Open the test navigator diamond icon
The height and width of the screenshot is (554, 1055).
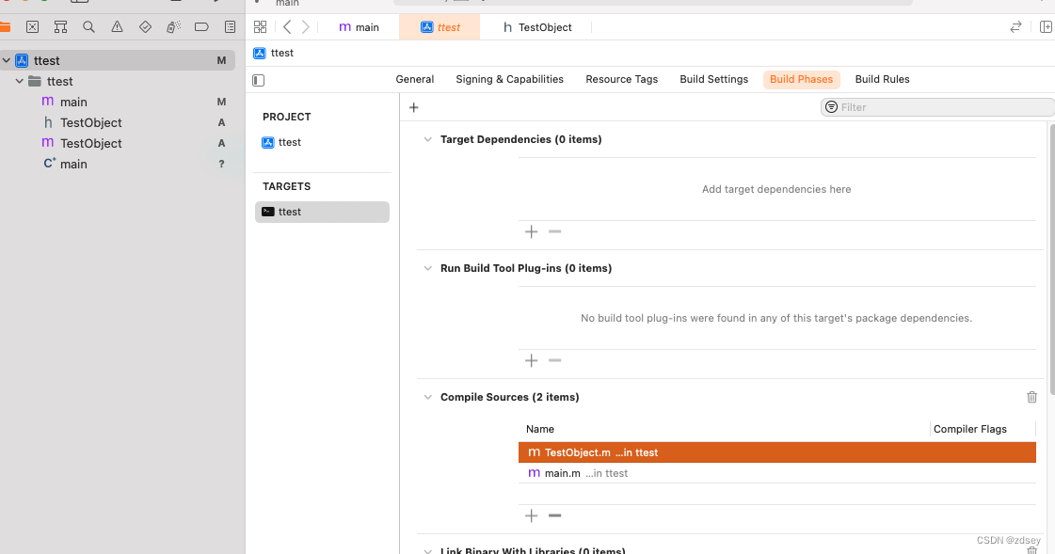145,27
